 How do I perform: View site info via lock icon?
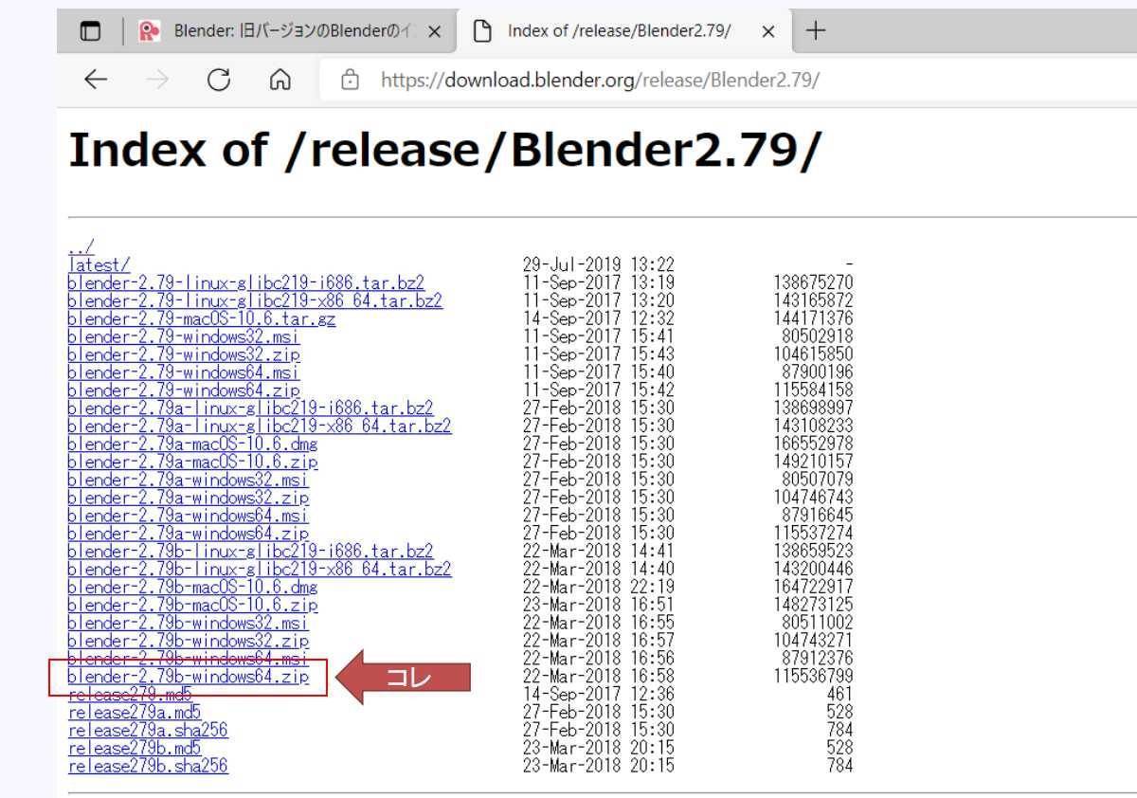(x=350, y=81)
